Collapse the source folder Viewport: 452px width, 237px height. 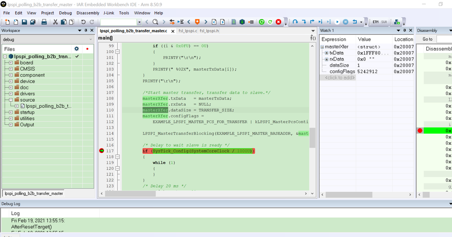(11, 100)
